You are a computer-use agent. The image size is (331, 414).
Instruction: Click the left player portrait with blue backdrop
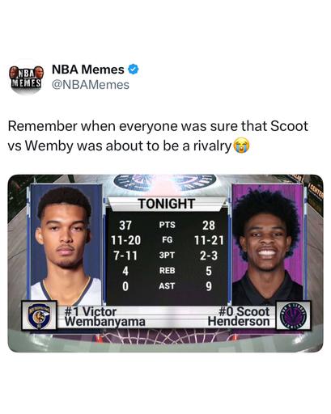(x=66, y=245)
